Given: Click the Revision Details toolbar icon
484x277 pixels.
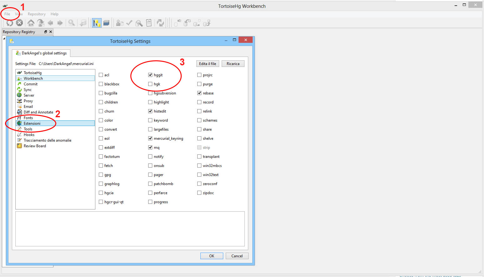Looking at the screenshot, I should pos(120,23).
